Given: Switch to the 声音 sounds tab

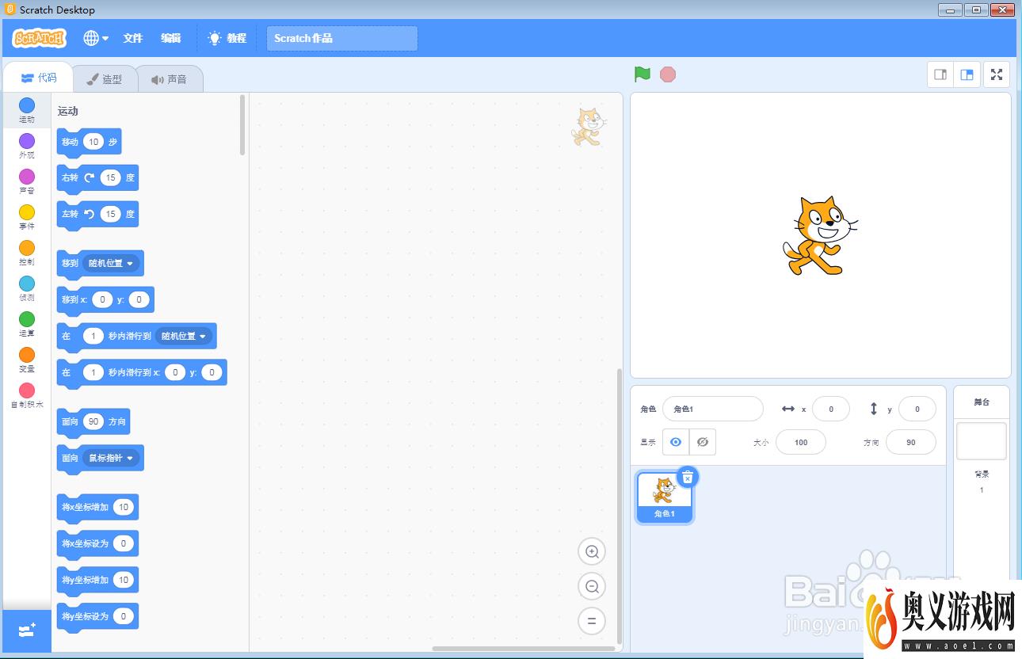Looking at the screenshot, I should click(170, 79).
